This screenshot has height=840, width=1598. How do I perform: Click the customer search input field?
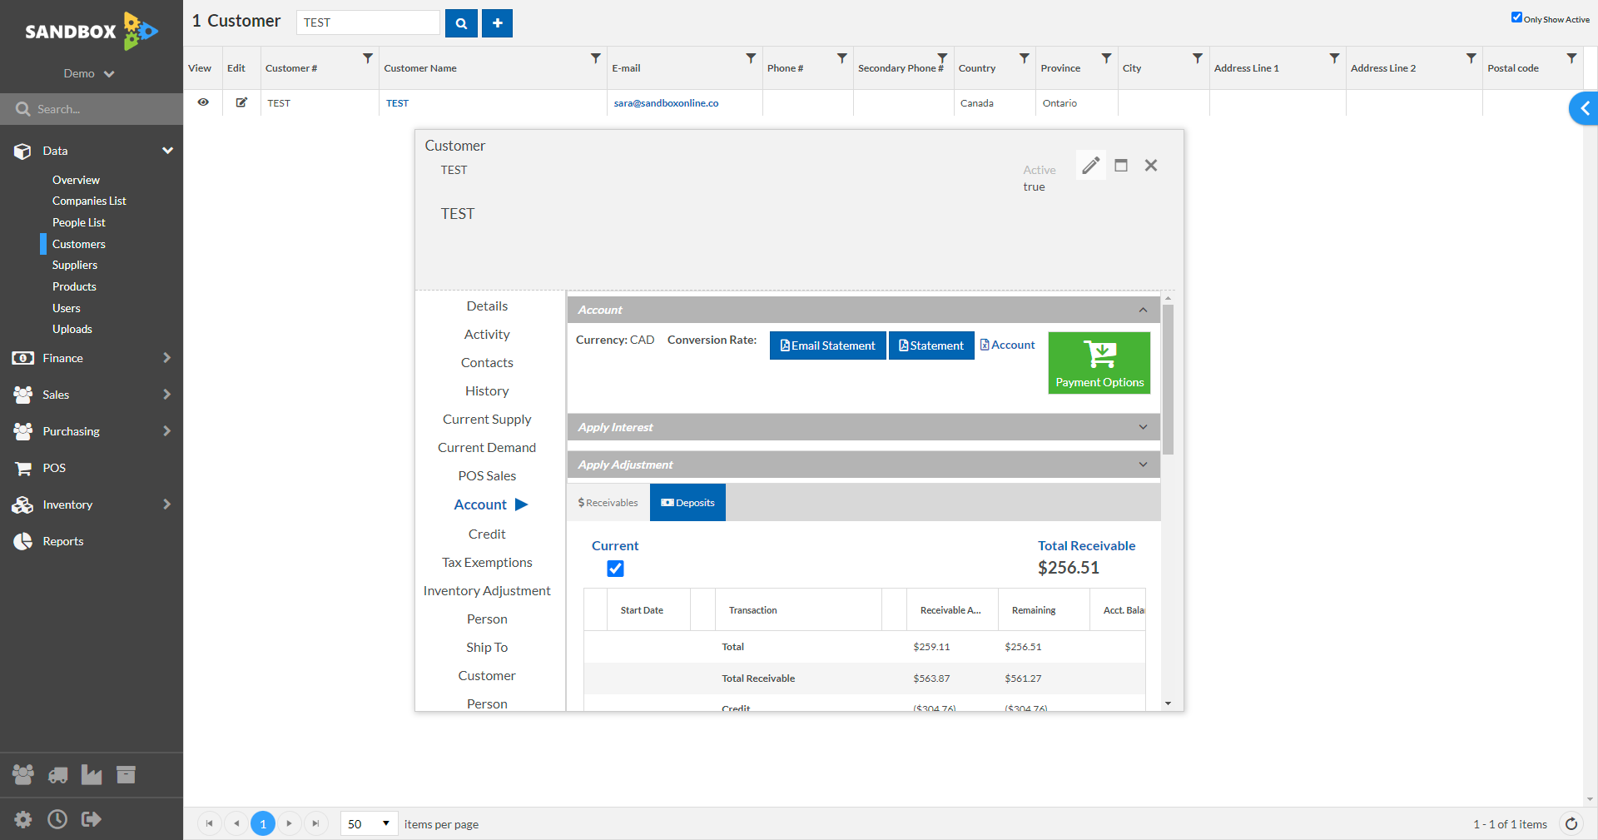pyautogui.click(x=368, y=22)
